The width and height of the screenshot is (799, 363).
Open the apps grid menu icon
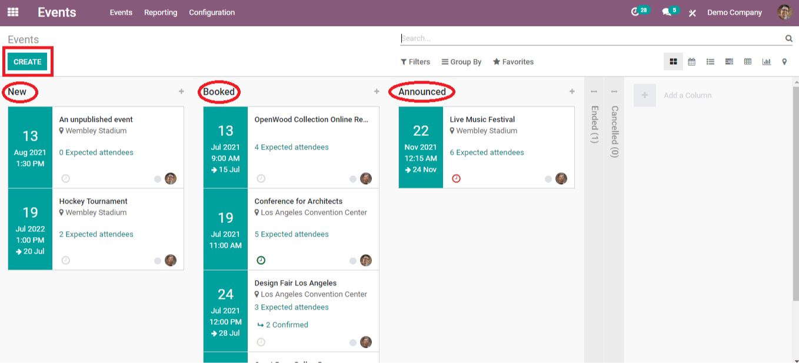tap(13, 12)
